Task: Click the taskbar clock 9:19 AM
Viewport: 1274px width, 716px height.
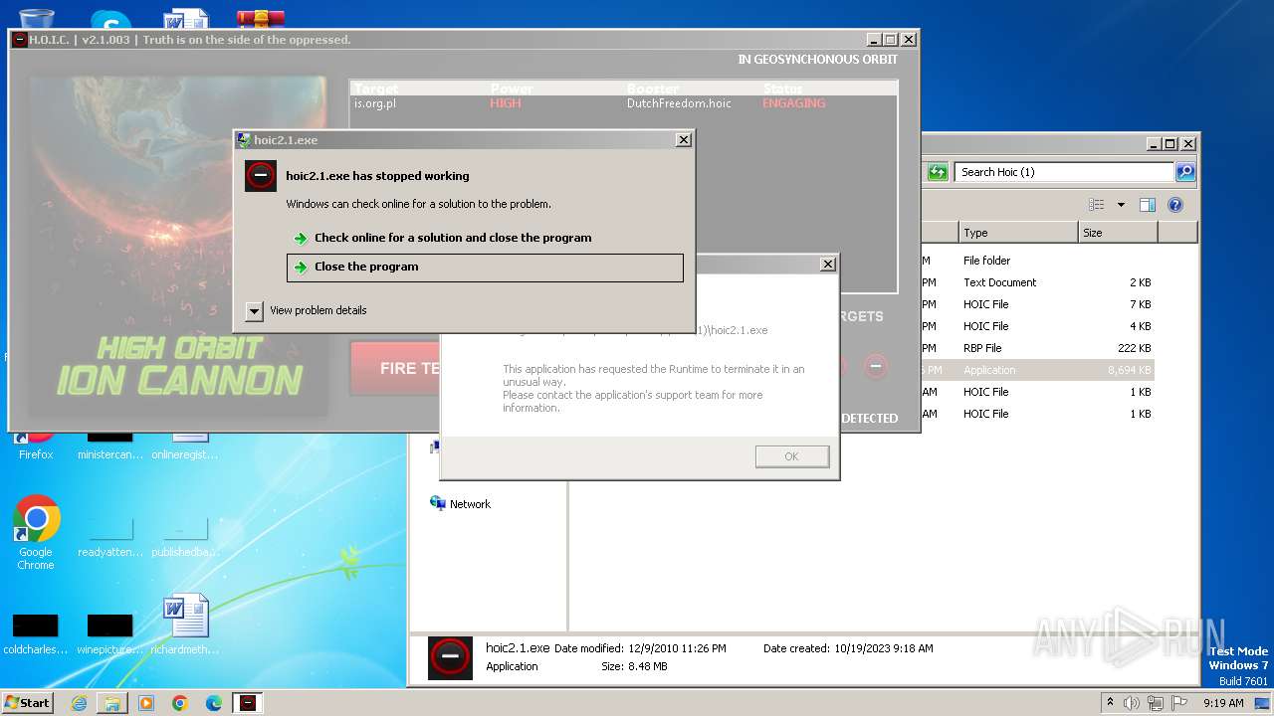Action: tap(1223, 703)
